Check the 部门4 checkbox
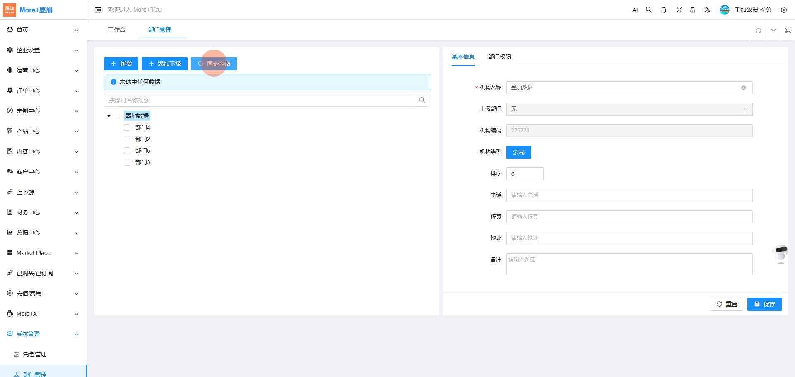Image resolution: width=795 pixels, height=377 pixels. (127, 127)
